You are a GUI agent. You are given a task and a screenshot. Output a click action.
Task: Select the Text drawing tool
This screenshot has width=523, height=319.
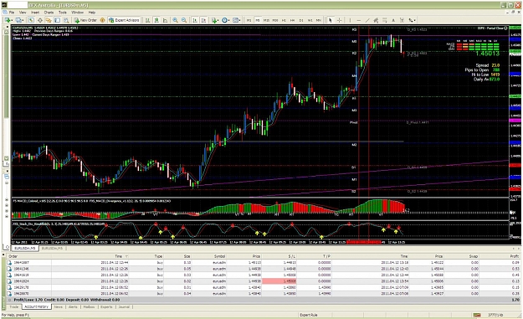pyautogui.click(x=393, y=20)
